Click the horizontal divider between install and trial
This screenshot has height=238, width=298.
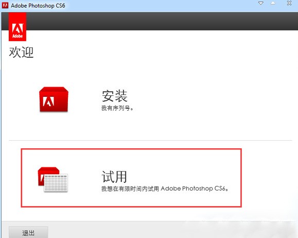click(x=150, y=141)
